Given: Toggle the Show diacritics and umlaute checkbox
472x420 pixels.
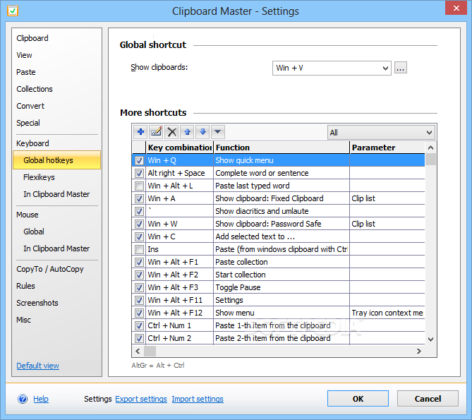Looking at the screenshot, I should pyautogui.click(x=139, y=211).
